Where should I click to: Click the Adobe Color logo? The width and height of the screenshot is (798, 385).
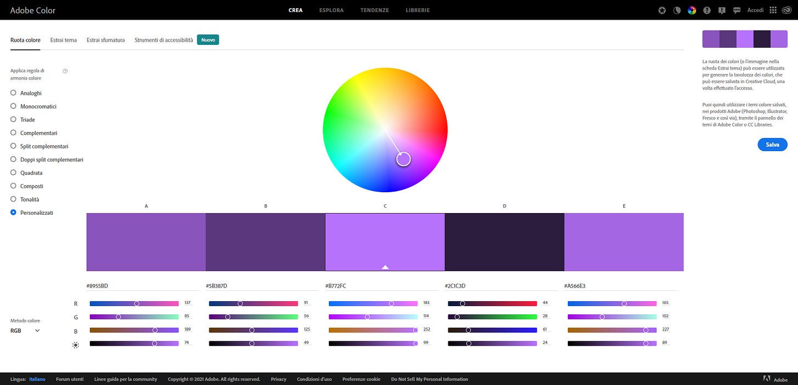point(33,10)
